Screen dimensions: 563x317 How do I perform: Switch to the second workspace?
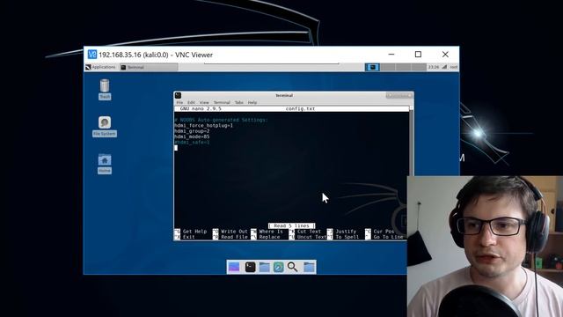tap(388, 67)
